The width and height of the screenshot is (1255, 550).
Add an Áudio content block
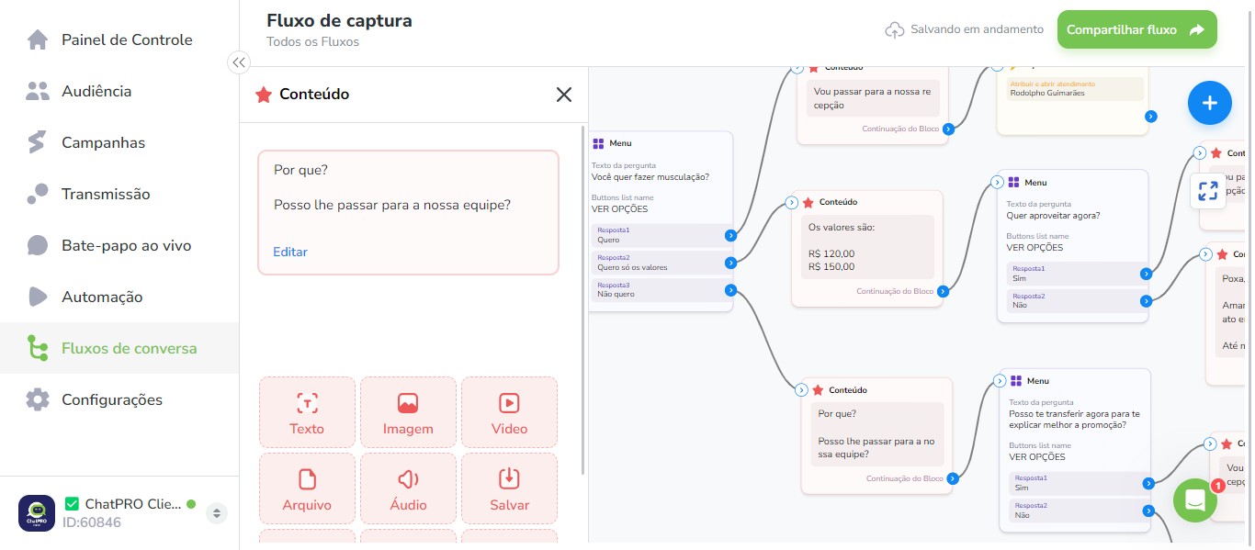tap(408, 488)
